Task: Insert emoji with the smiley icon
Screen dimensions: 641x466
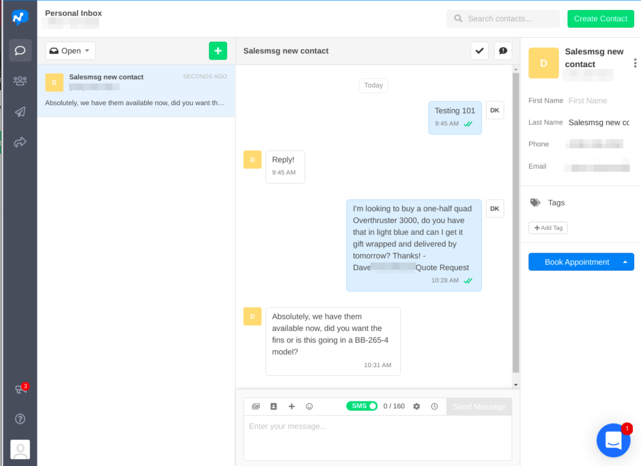Action: point(309,406)
